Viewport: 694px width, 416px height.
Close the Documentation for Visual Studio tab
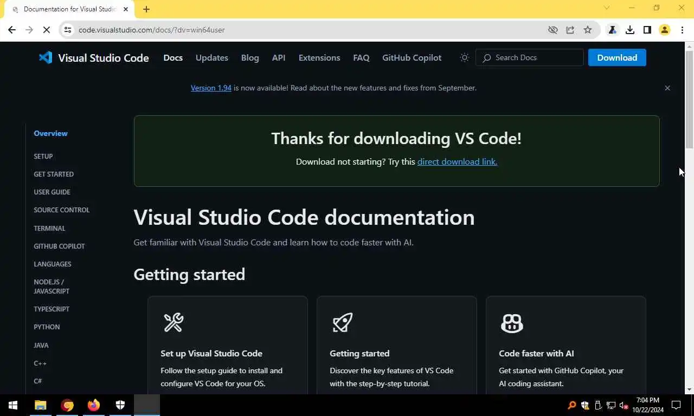[126, 9]
